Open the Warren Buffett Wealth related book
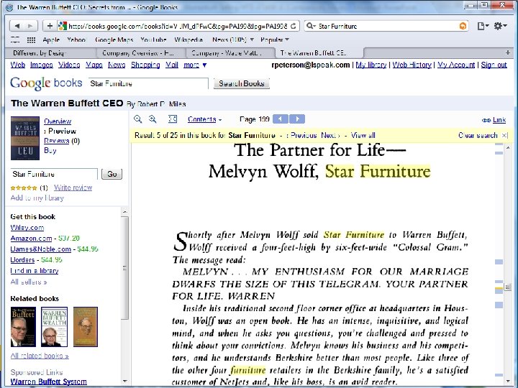Screen dimensions: 518x388 click(54, 327)
